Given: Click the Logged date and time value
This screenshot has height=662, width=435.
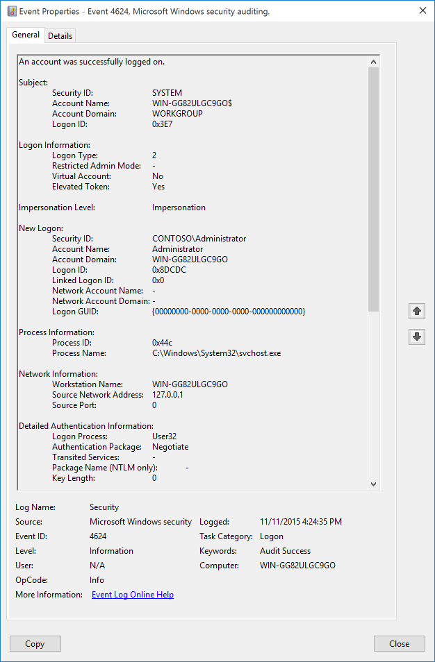Looking at the screenshot, I should coord(301,522).
